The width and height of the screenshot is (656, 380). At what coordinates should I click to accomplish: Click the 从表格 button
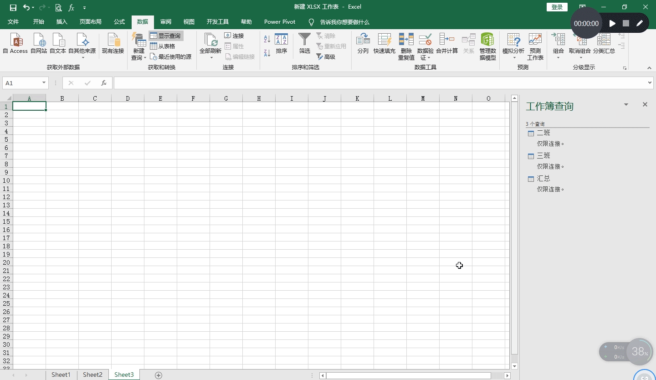coord(166,46)
